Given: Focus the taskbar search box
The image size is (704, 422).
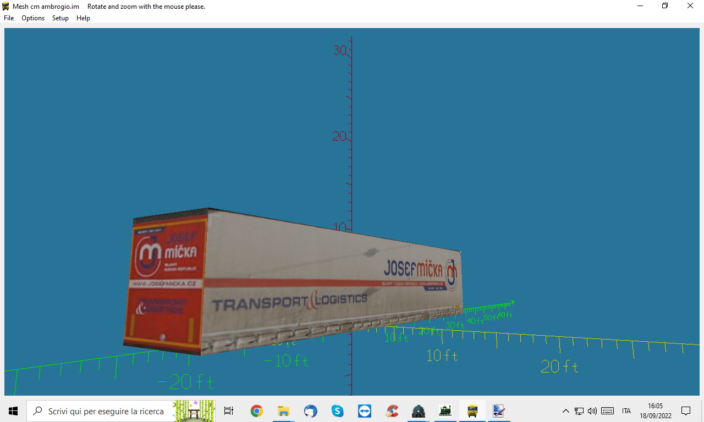Looking at the screenshot, I should (121, 411).
